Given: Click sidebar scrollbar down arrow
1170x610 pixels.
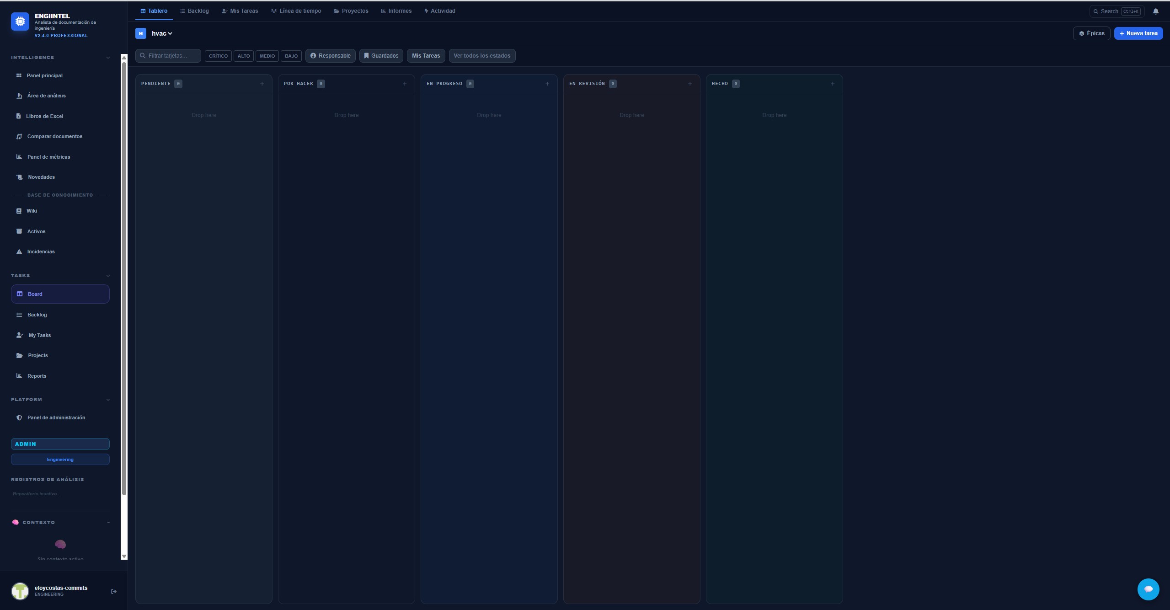Looking at the screenshot, I should click(x=124, y=556).
